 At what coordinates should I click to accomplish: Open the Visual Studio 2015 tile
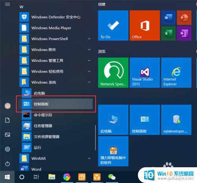pyautogui.click(x=145, y=72)
